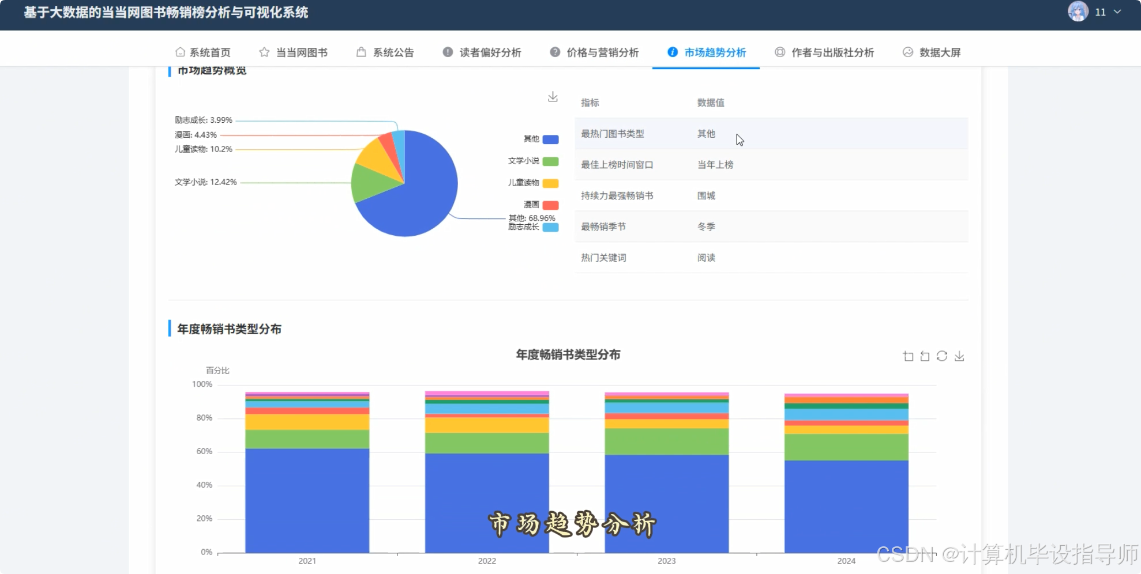Download the 年度畅销书类型分布 chart image
This screenshot has height=574, width=1141.
(959, 356)
